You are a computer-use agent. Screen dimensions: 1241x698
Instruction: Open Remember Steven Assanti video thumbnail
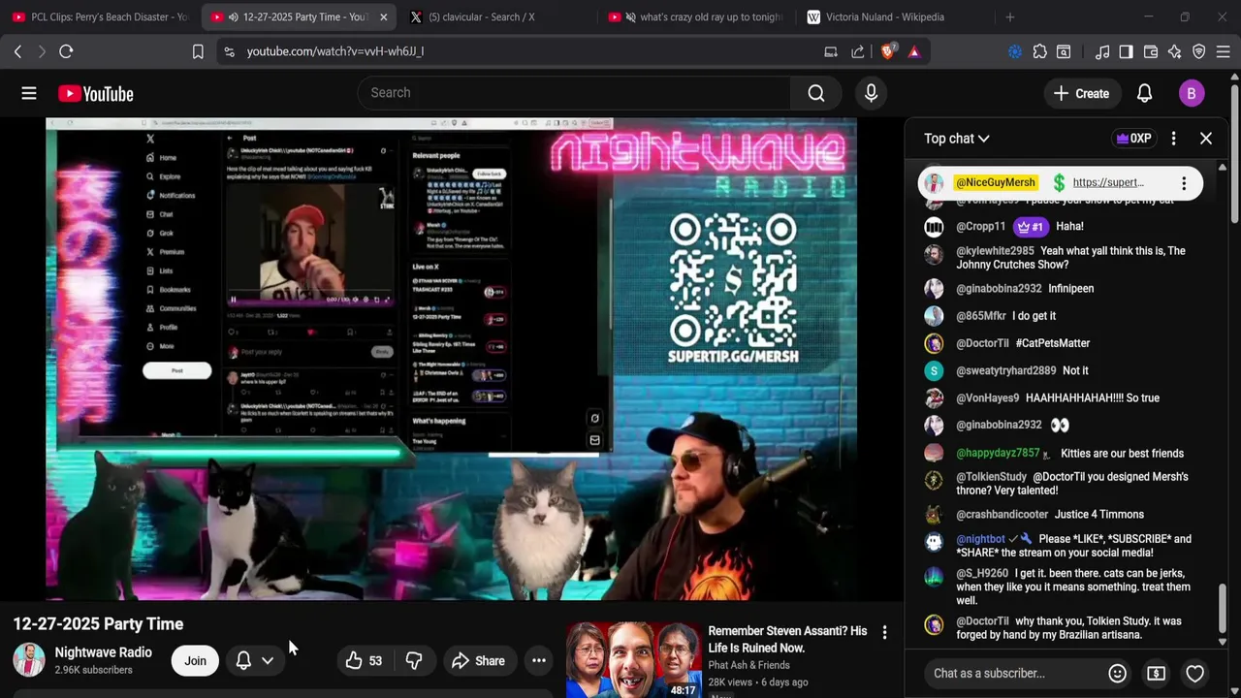click(633, 661)
